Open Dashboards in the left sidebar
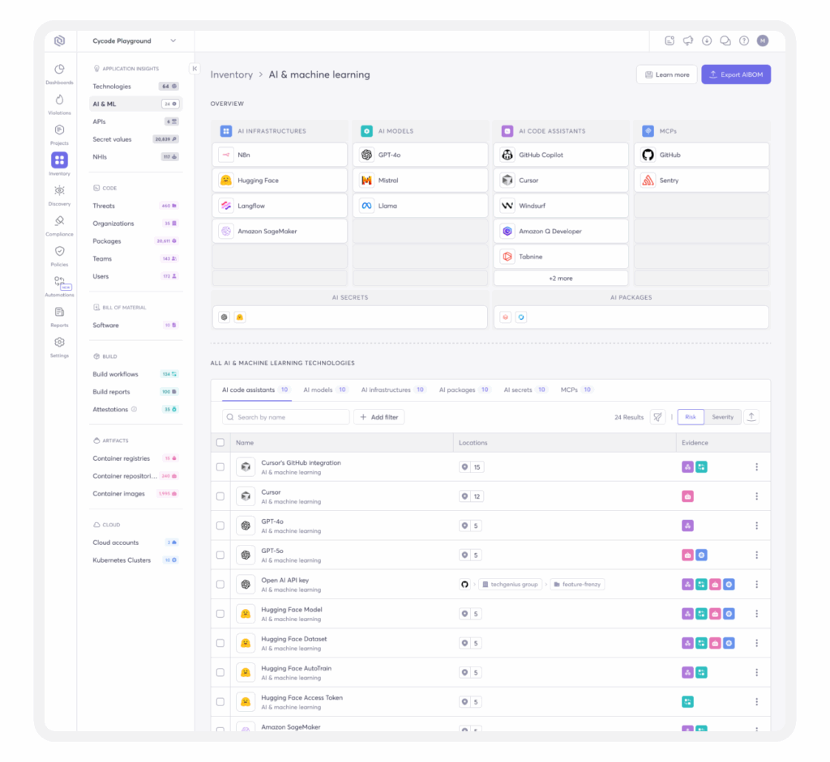Viewport: 830px width, 762px height. pyautogui.click(x=59, y=72)
